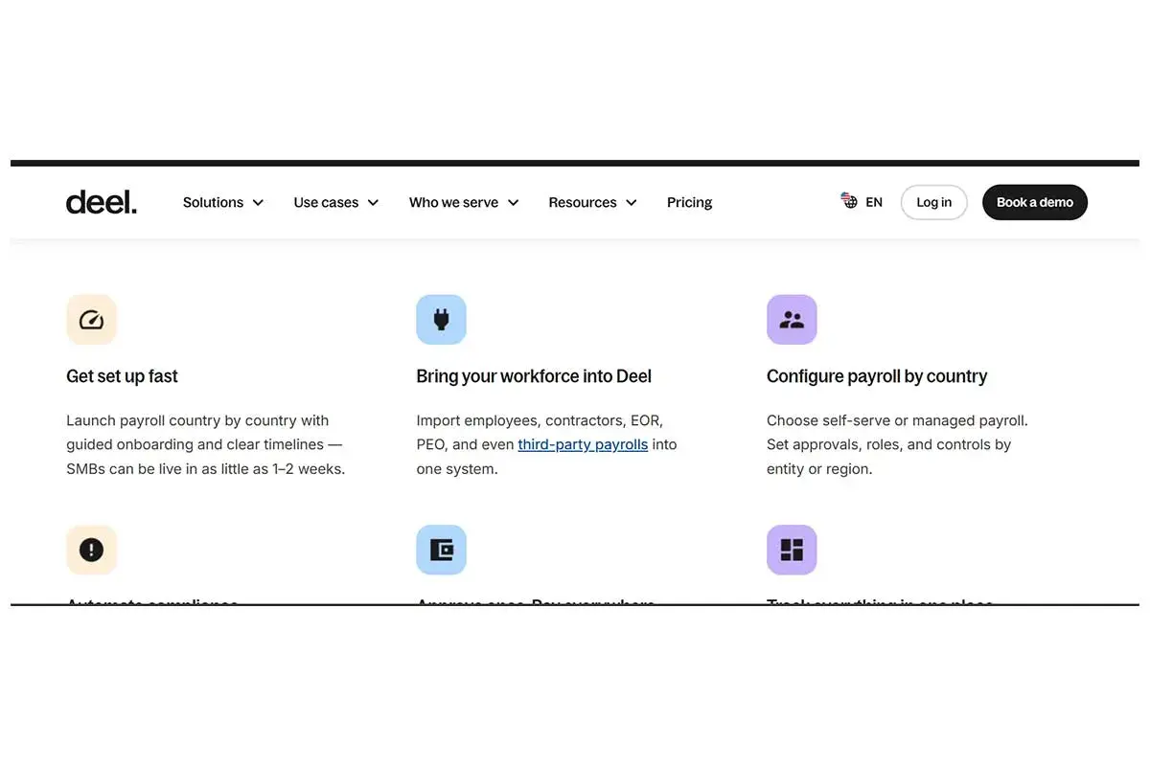Click the Book a demo button
Image resolution: width=1150 pixels, height=766 pixels.
[1035, 202]
